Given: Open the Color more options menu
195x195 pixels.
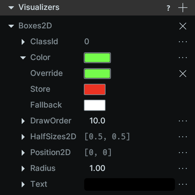Looking at the screenshot, I should coord(183,57).
